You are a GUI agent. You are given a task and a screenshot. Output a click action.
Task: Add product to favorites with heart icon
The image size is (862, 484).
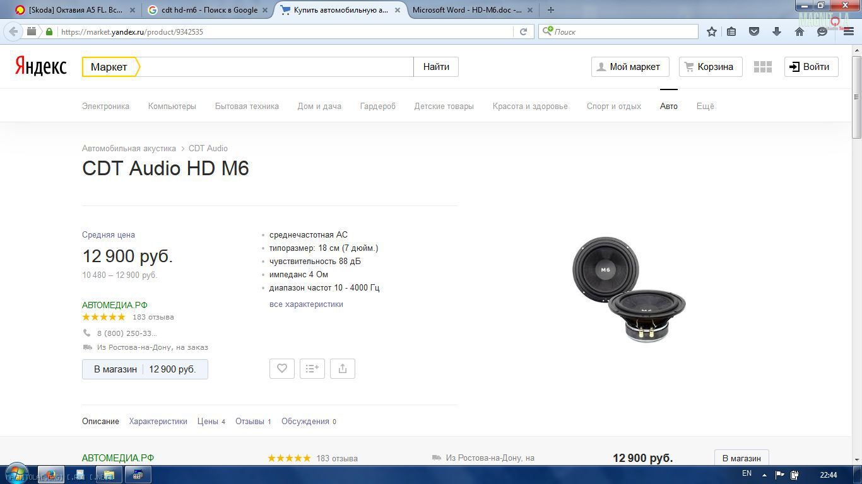282,369
